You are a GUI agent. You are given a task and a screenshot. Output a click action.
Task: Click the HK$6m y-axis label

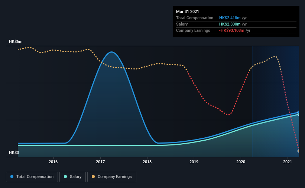click(16, 42)
